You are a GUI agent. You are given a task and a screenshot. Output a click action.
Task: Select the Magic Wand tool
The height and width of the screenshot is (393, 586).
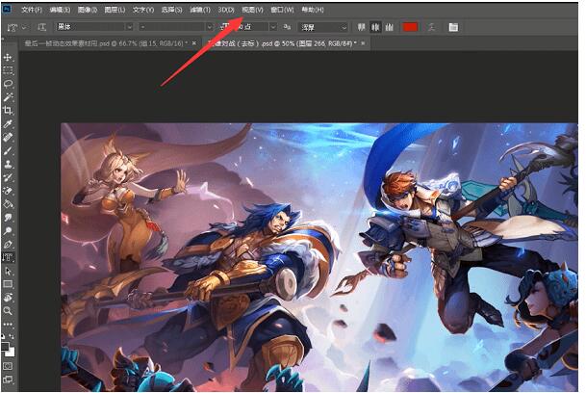click(8, 97)
